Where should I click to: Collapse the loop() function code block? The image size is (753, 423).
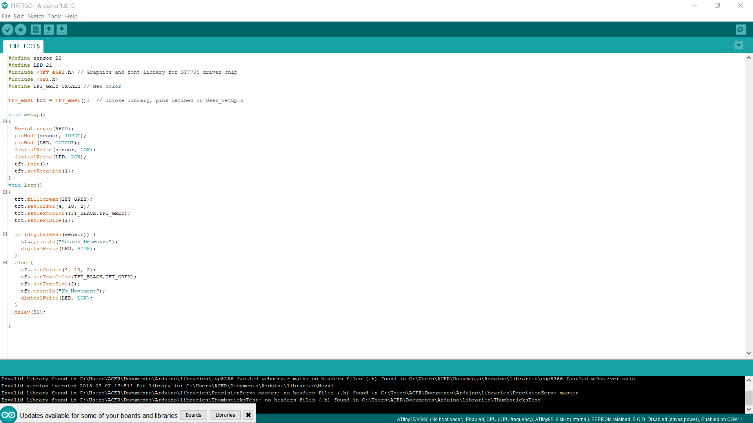(x=5, y=192)
